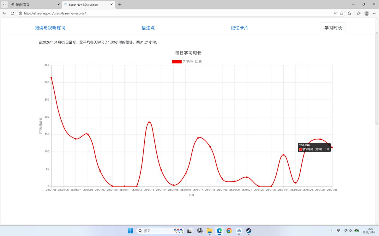The image size is (379, 236).
Task: Open Google Chrome from taskbar
Action: pos(229,231)
